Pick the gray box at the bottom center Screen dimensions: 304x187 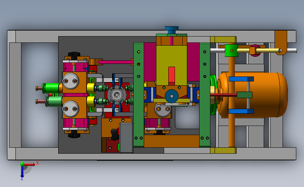click(x=126, y=138)
